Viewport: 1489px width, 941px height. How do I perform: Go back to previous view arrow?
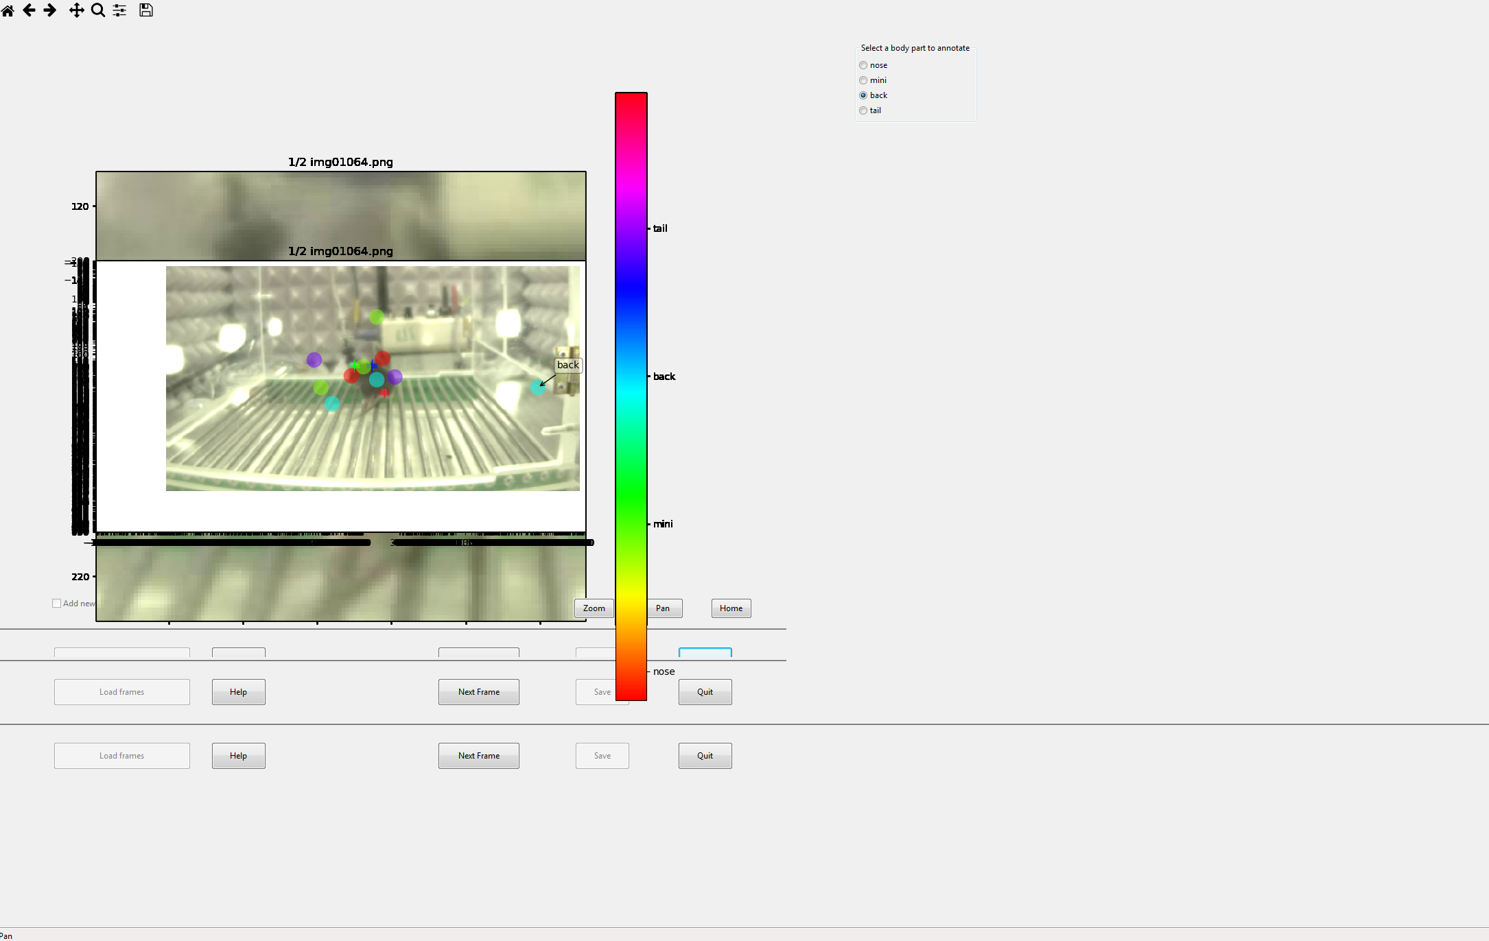pyautogui.click(x=29, y=10)
